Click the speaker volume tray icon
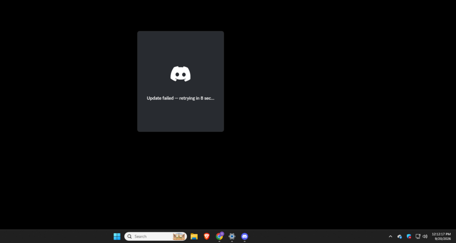456x243 pixels. tap(425, 236)
